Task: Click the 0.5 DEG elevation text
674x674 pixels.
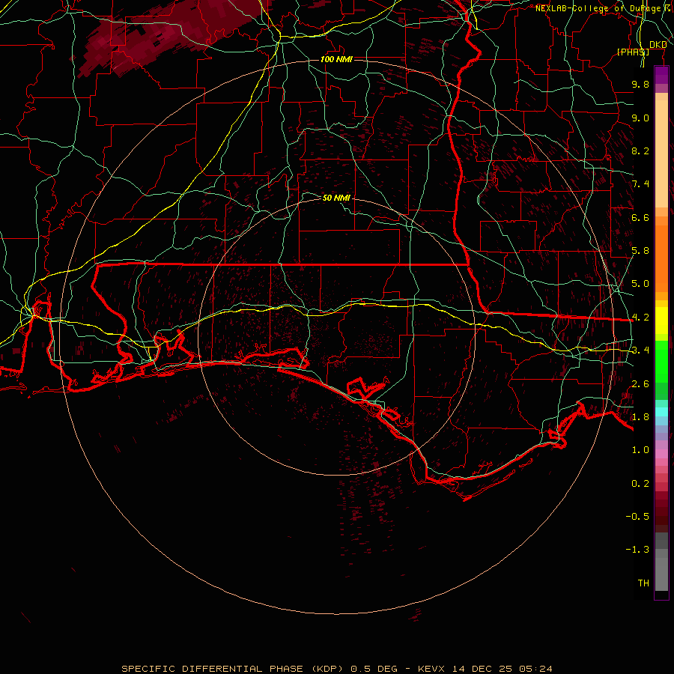Action: [374, 669]
